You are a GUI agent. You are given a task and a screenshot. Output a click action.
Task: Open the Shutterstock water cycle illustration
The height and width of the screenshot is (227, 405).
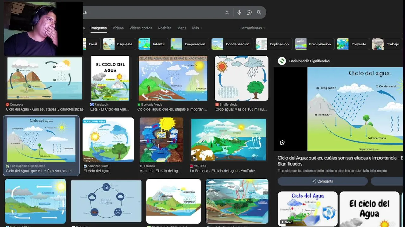(241, 78)
